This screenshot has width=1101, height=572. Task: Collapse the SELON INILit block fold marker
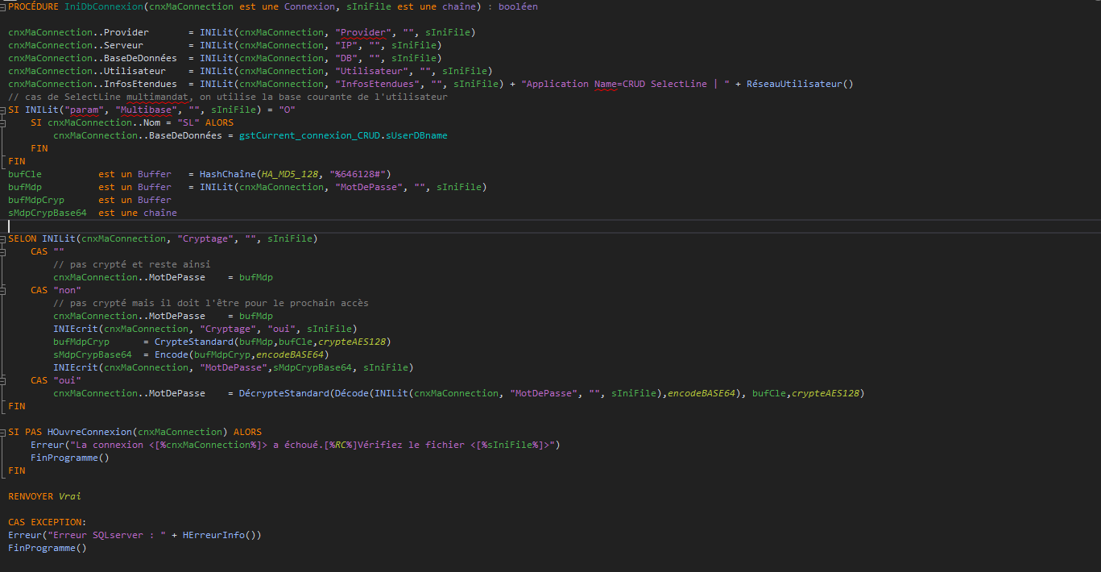3,238
